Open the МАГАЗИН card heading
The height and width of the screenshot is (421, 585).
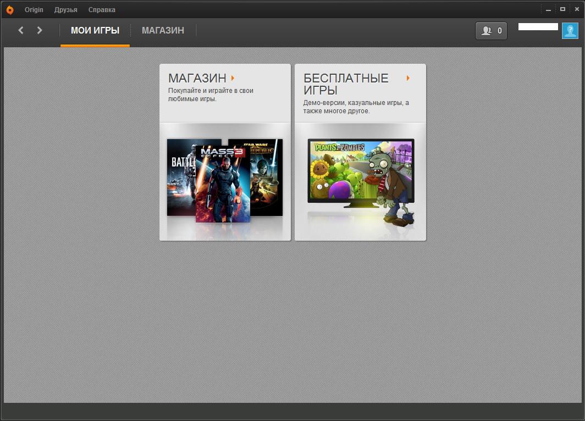point(197,78)
